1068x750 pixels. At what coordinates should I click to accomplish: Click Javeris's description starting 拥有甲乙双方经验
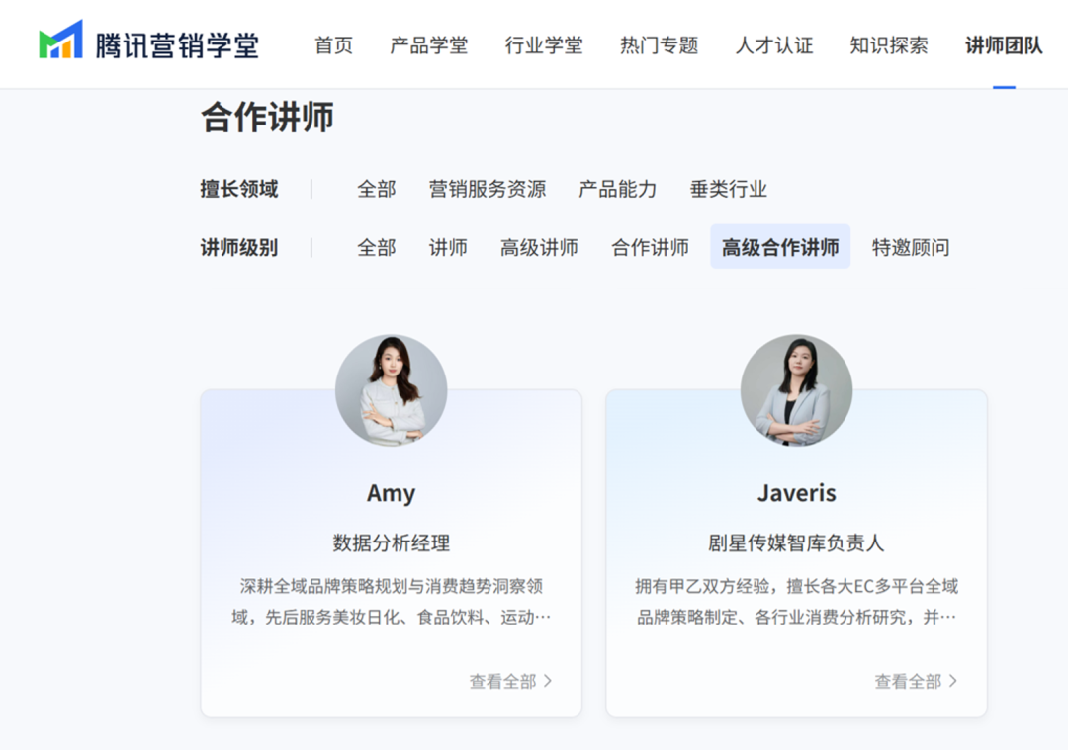(x=796, y=602)
